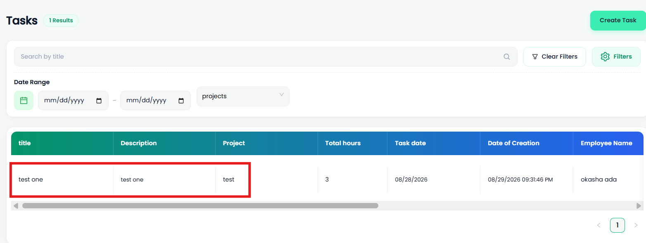
Task: Click the gear icon on Filters button
Action: pyautogui.click(x=605, y=57)
